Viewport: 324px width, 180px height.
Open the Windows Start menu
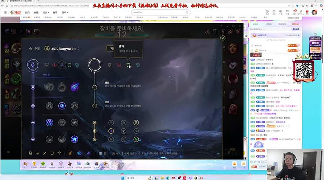click(x=123, y=178)
